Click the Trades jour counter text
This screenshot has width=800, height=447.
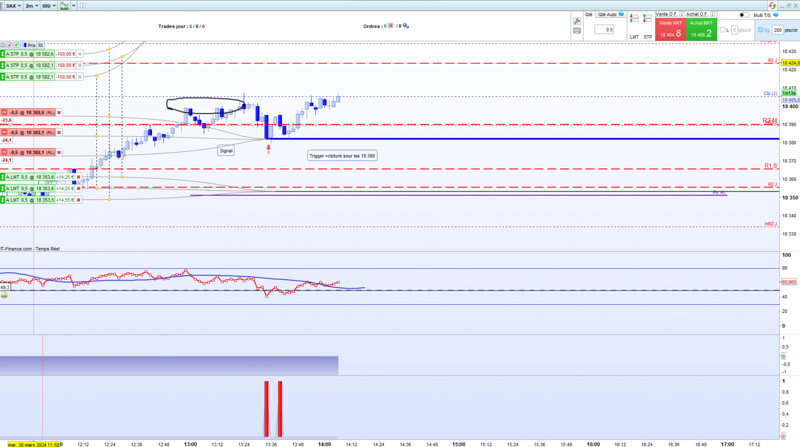pos(181,26)
